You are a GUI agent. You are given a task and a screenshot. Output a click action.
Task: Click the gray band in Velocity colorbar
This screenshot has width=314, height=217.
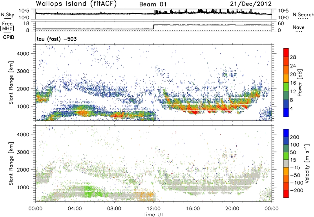click(286, 163)
